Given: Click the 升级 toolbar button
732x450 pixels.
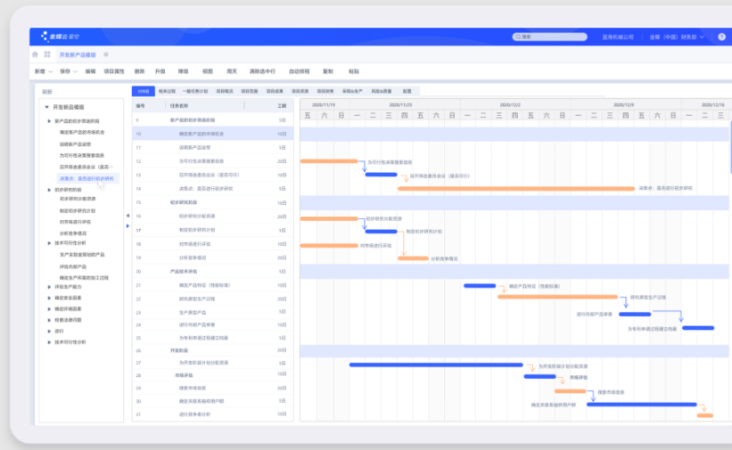Looking at the screenshot, I should click(160, 71).
